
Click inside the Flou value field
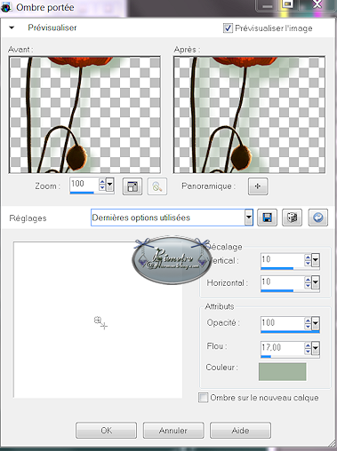[282, 347]
